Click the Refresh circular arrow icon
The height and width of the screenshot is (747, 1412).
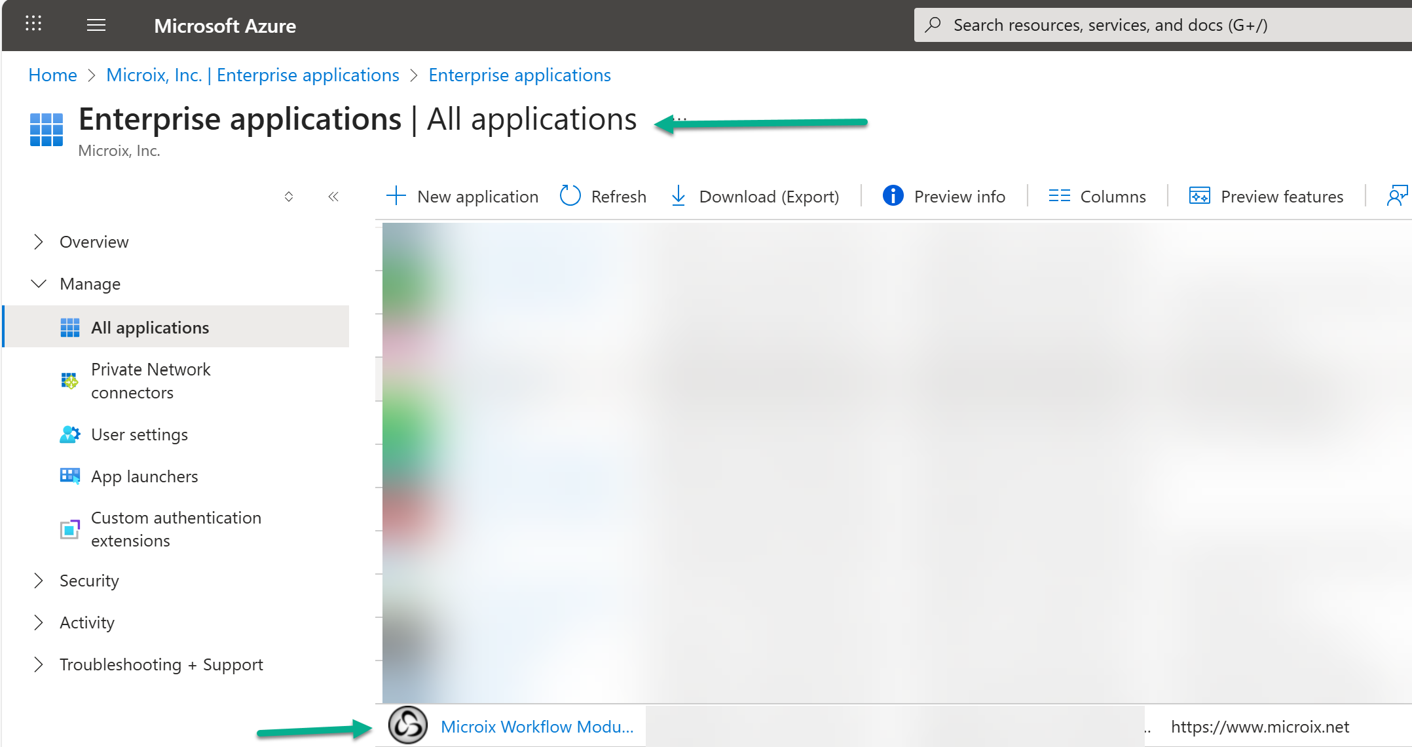(x=570, y=196)
